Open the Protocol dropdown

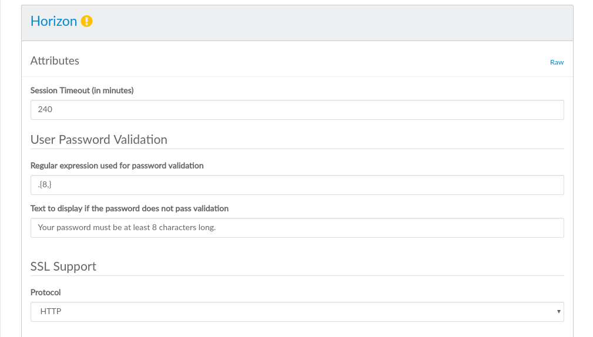click(297, 312)
